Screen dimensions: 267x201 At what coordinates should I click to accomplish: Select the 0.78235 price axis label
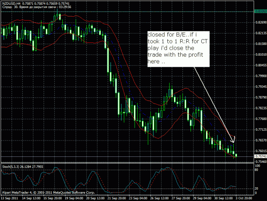click(261, 108)
